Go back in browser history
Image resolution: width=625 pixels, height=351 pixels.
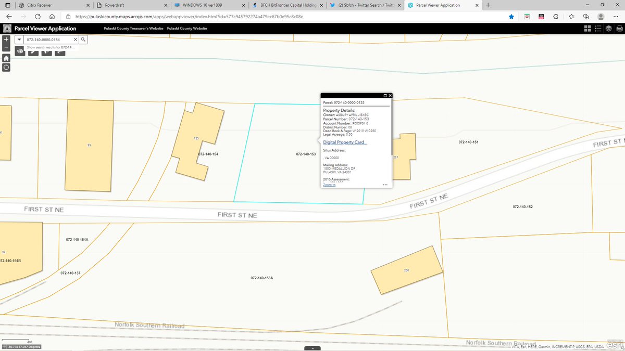point(9,16)
